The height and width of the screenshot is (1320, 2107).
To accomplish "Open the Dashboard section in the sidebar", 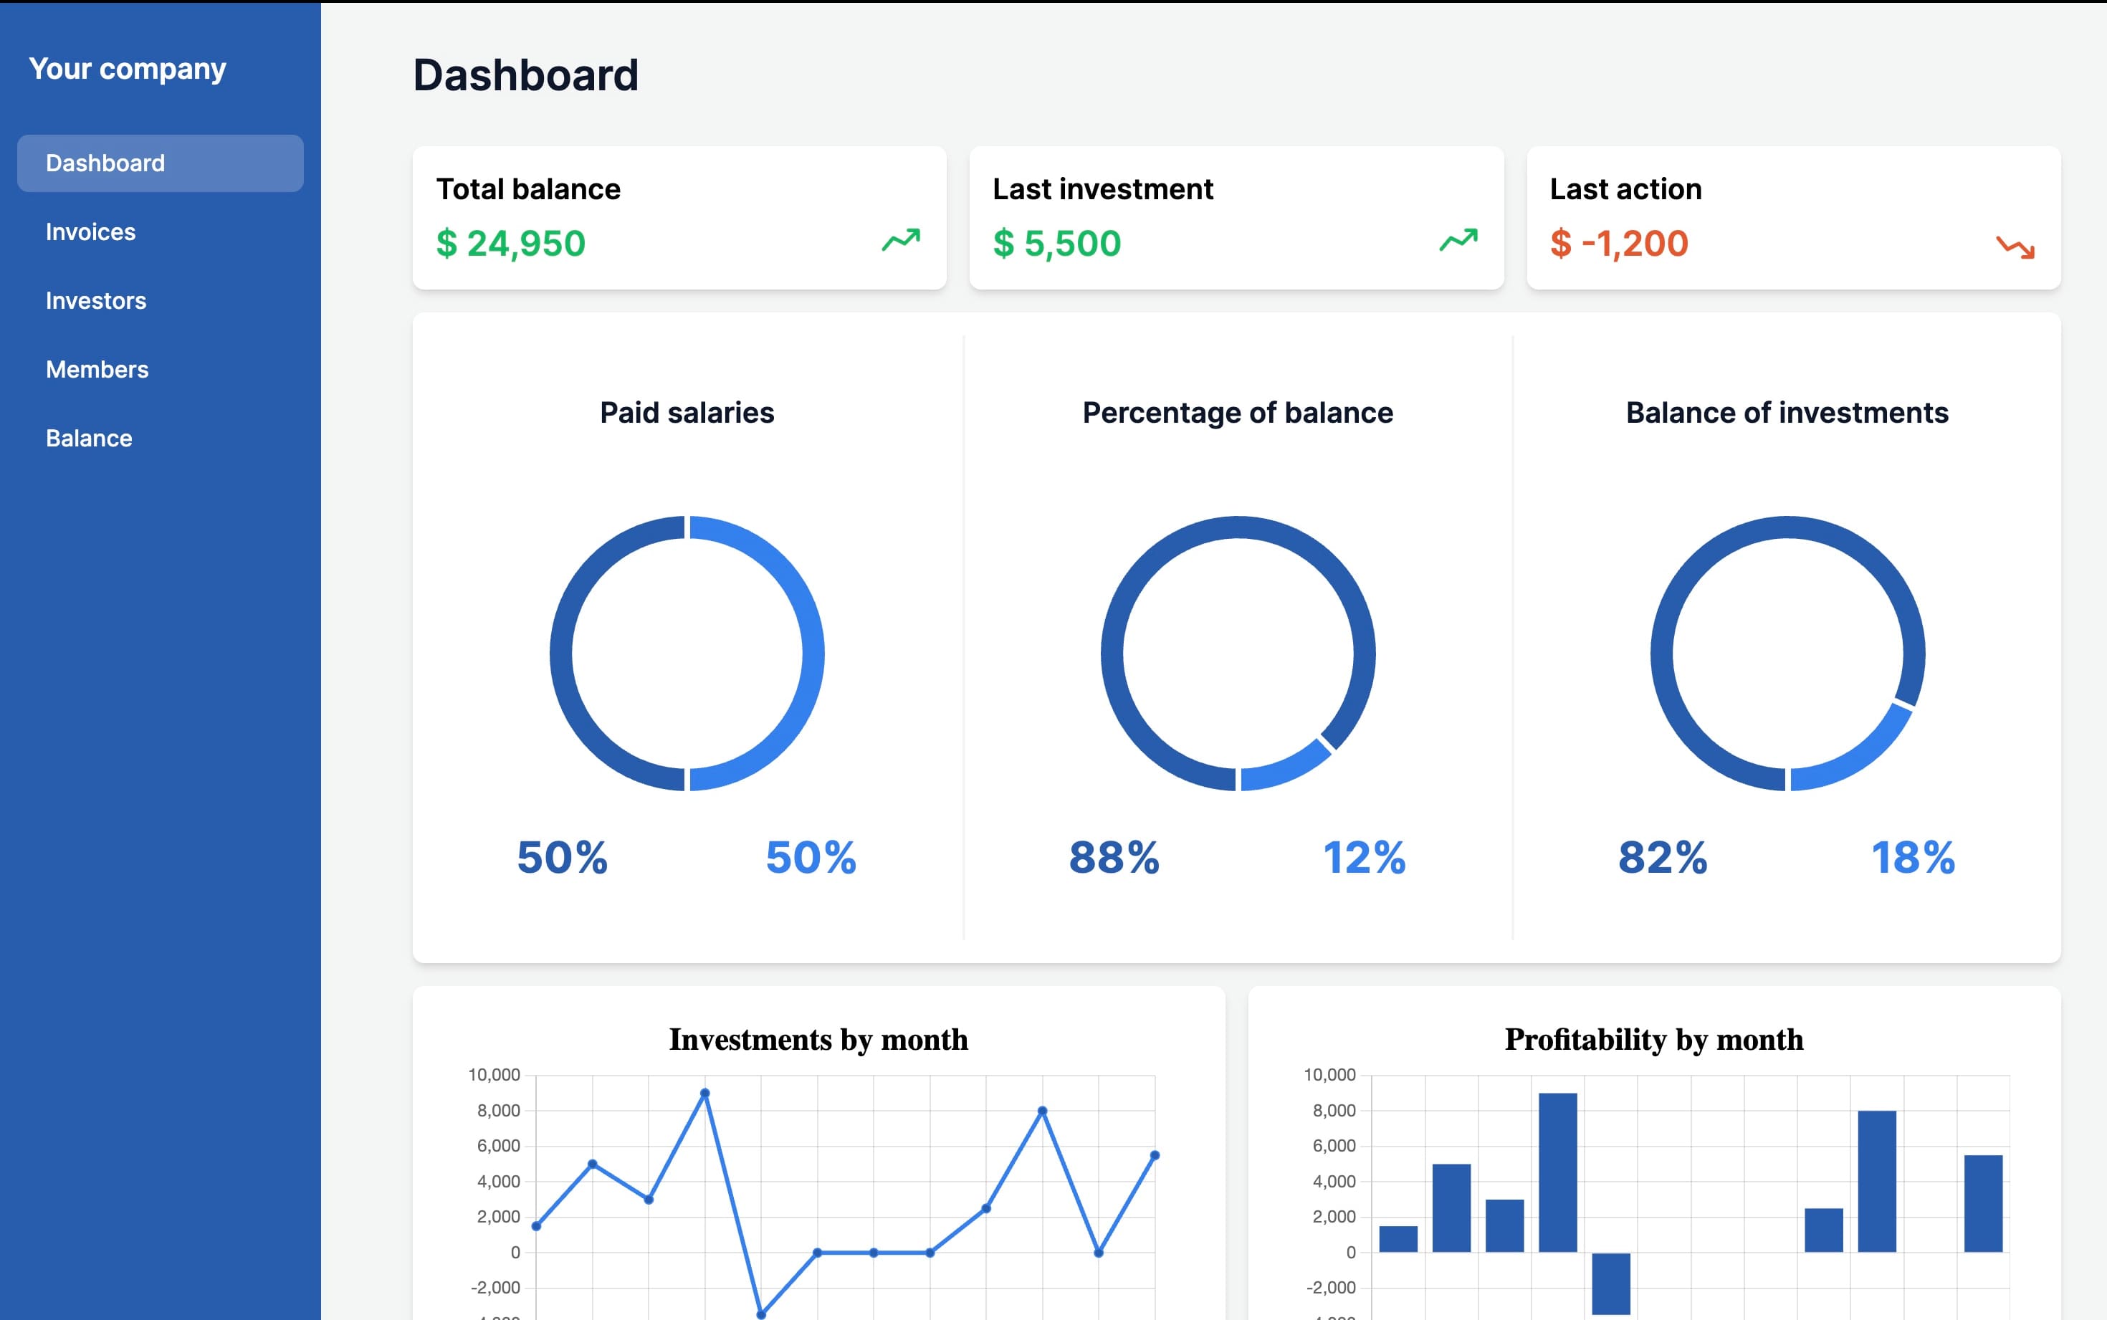I will (x=105, y=163).
